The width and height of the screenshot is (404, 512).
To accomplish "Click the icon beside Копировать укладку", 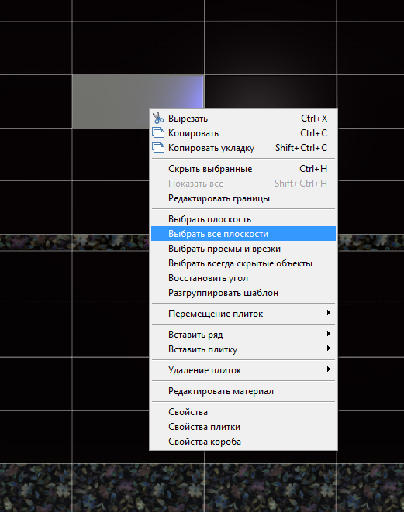I will (158, 148).
